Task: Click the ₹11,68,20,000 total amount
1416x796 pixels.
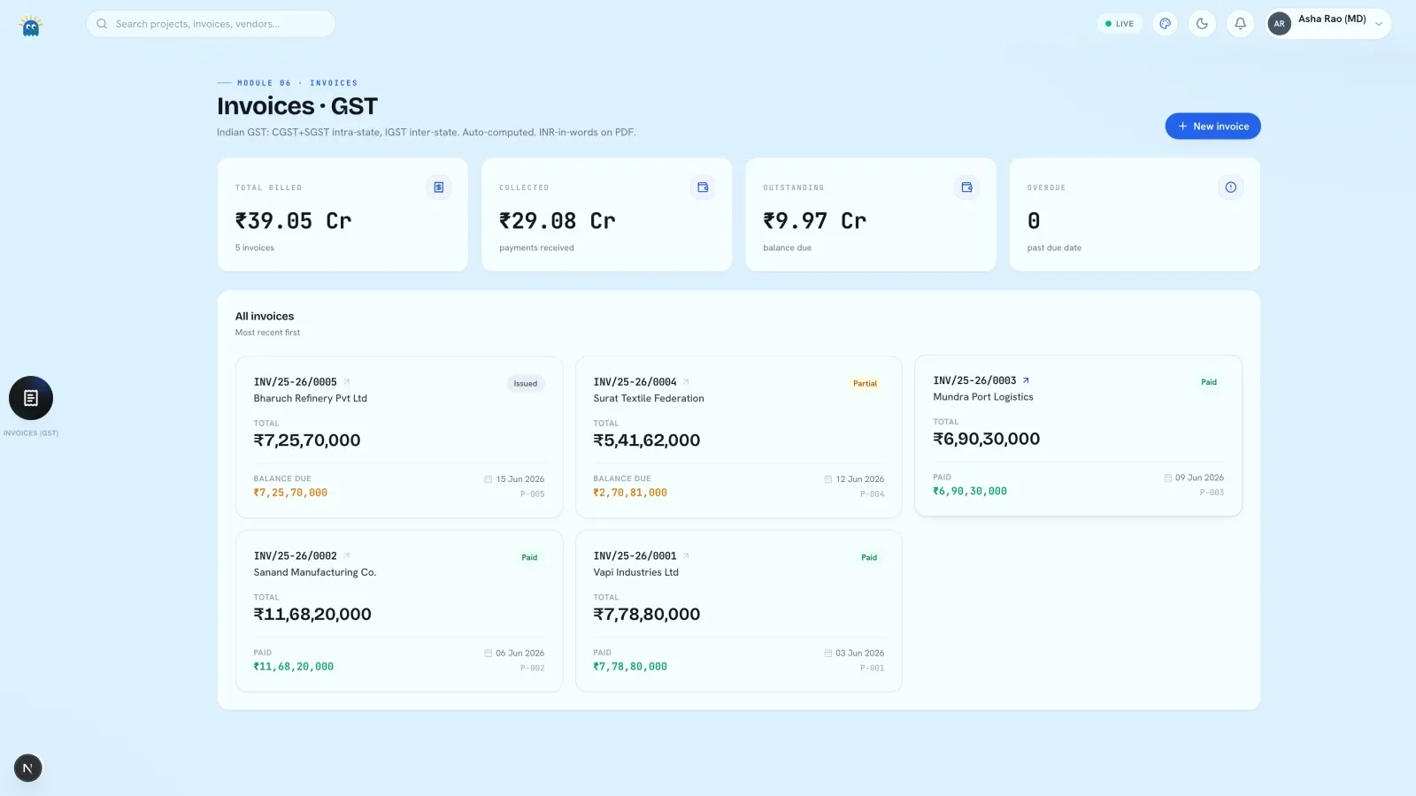Action: pos(312,615)
